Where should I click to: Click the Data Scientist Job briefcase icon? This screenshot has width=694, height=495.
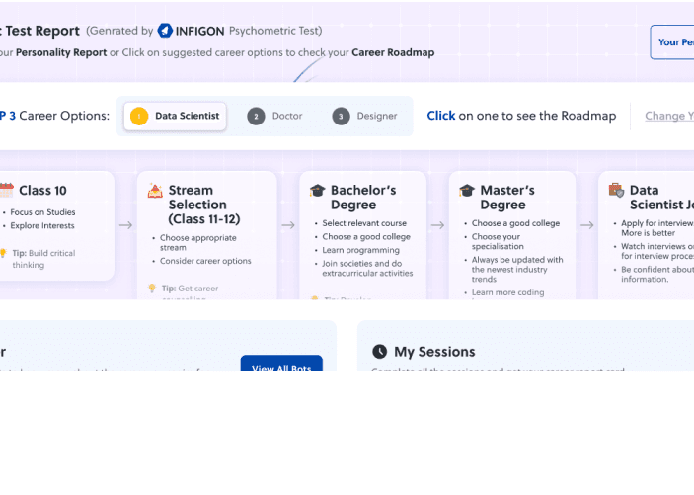(x=616, y=190)
